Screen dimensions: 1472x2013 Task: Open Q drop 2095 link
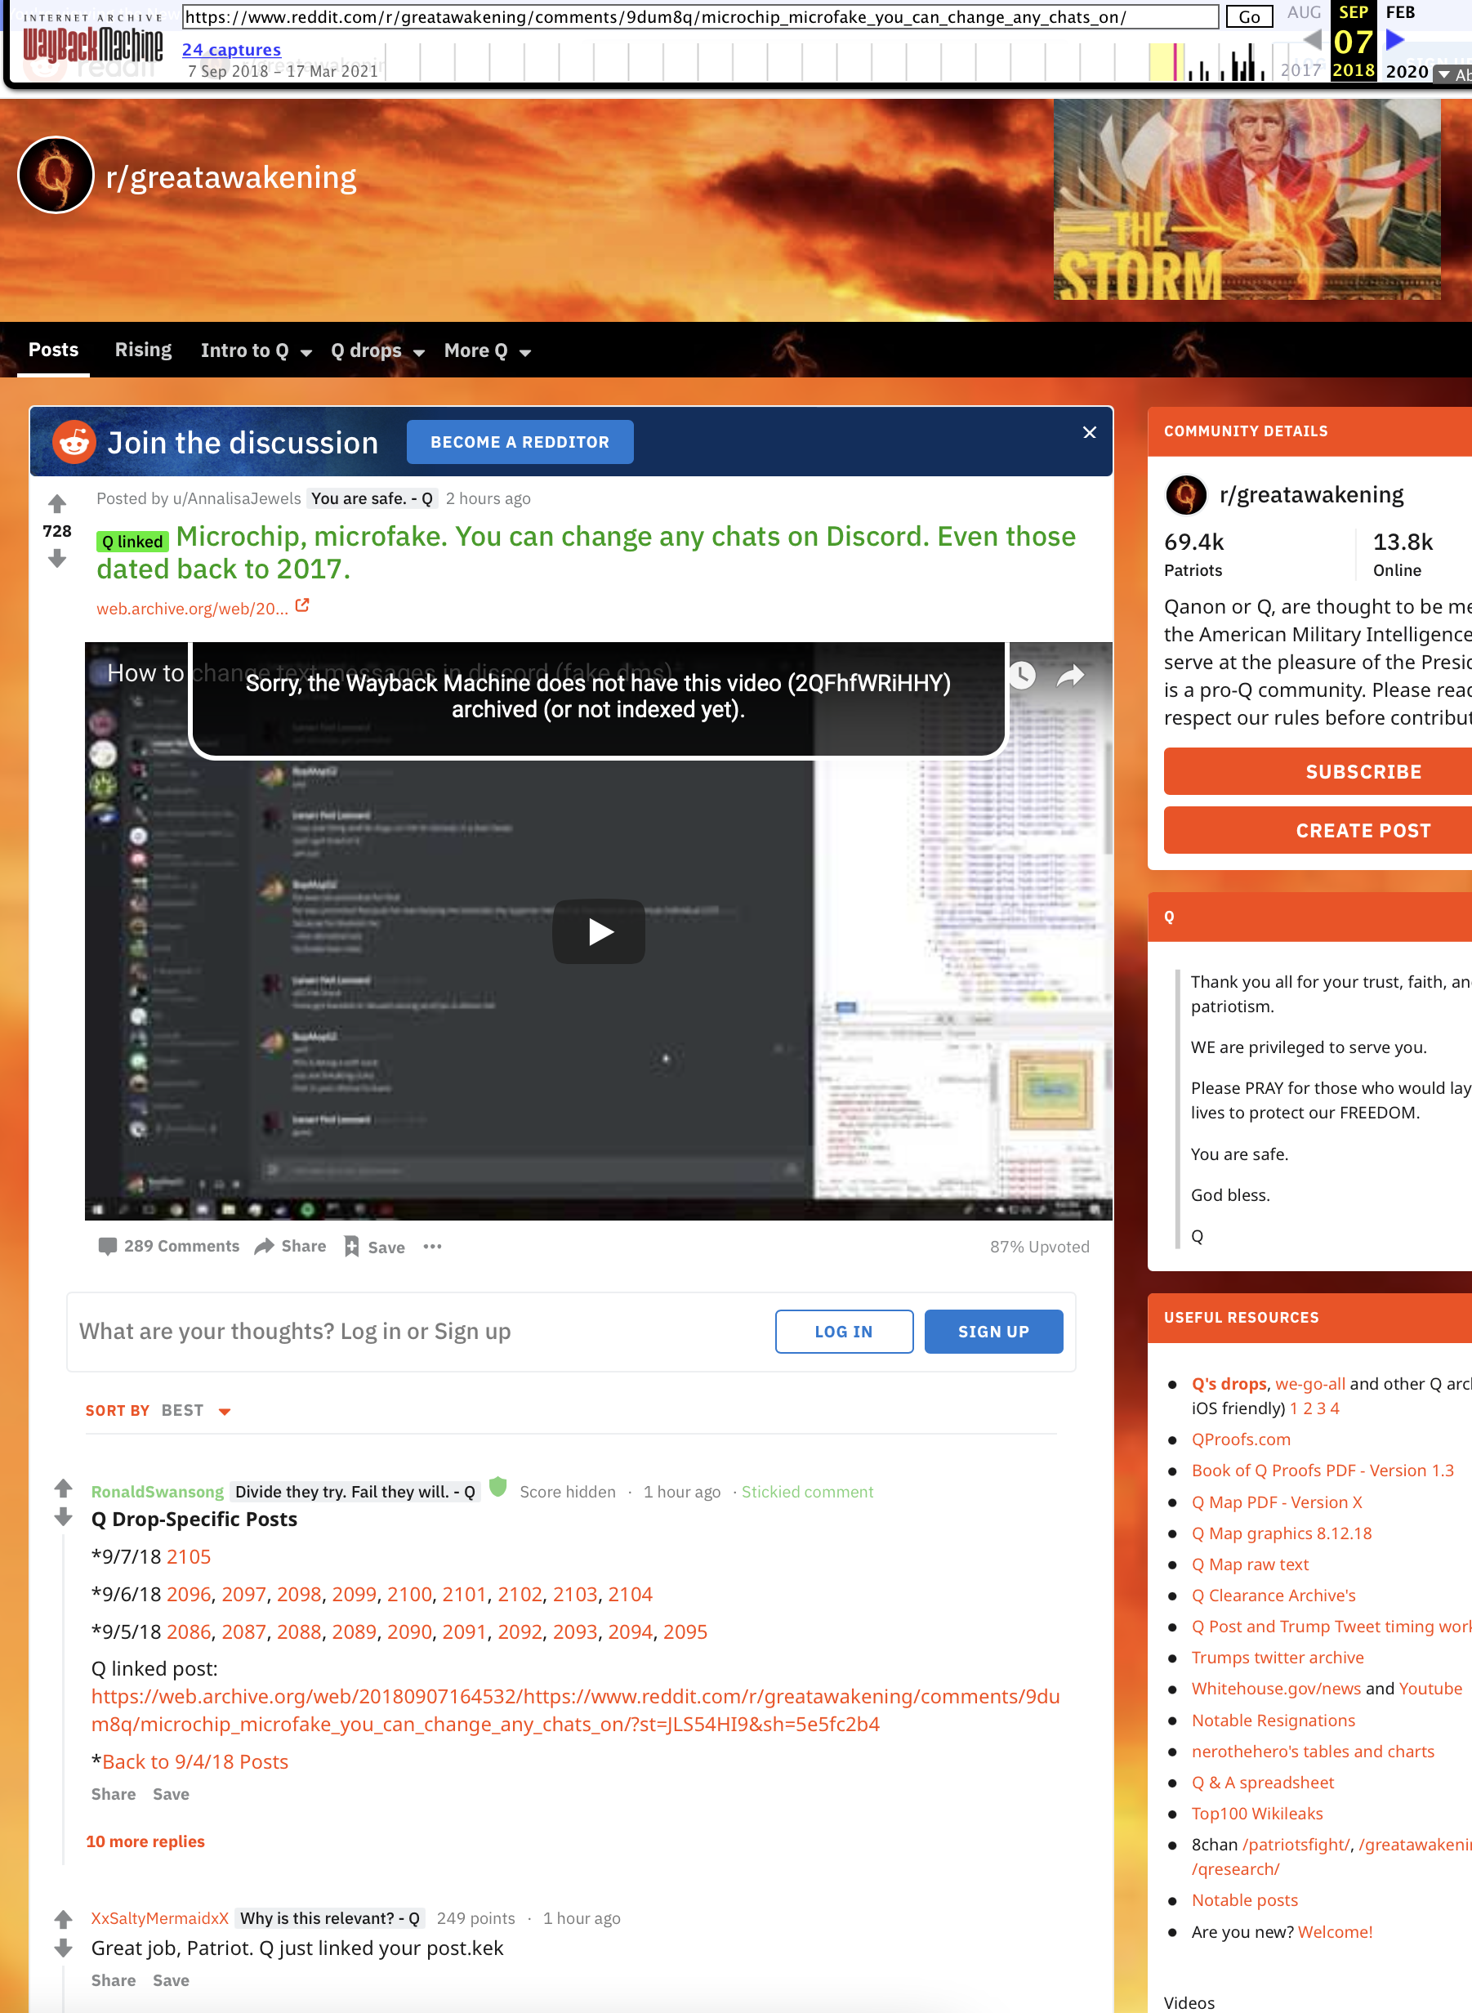(685, 1631)
